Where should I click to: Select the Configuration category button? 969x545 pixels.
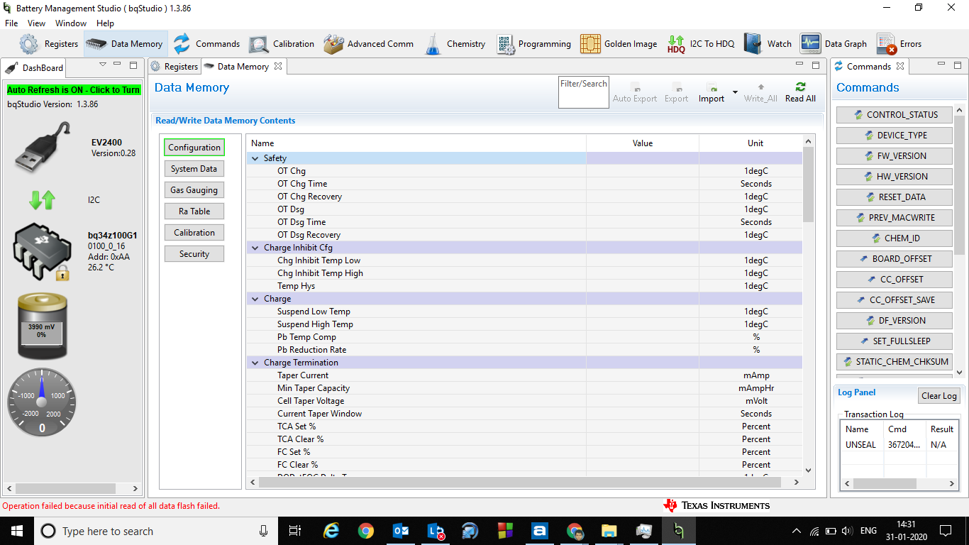point(194,148)
